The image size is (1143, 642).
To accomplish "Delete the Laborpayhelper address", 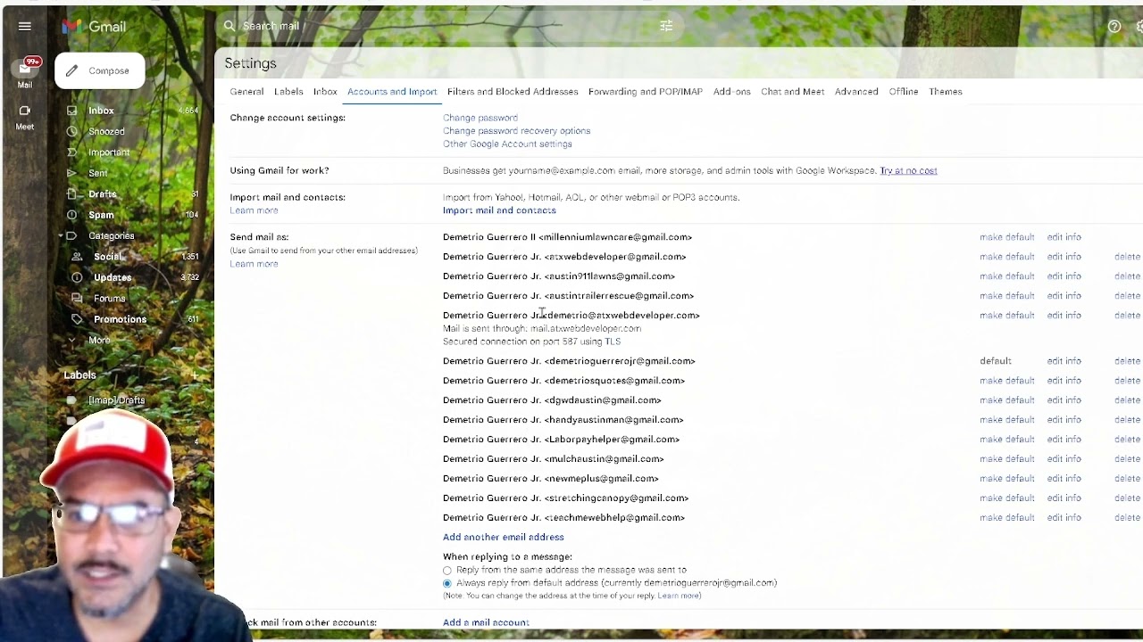I will click(x=1127, y=440).
